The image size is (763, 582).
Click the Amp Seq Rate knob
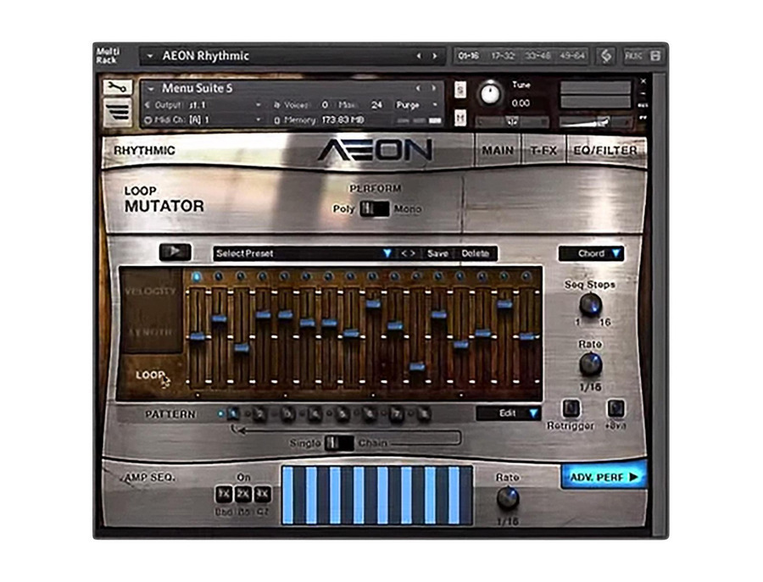pos(508,498)
